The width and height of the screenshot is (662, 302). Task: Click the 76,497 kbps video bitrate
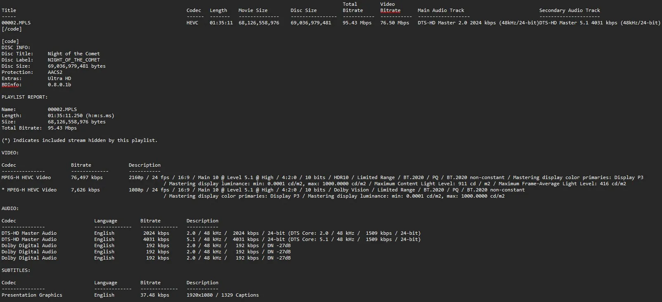(x=87, y=177)
